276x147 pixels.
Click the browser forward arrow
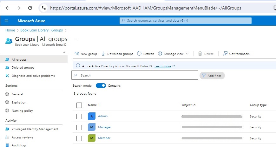pos(19,8)
